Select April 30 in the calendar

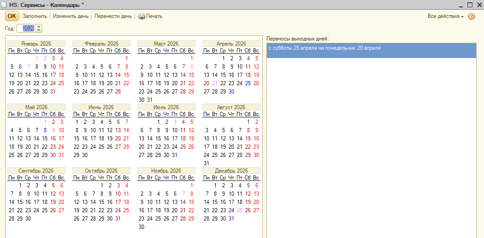pyautogui.click(x=231, y=92)
